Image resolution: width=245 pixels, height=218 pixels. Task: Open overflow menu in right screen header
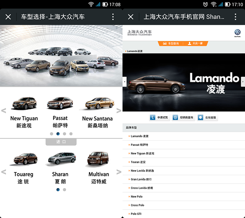pyautogui.click(x=235, y=17)
